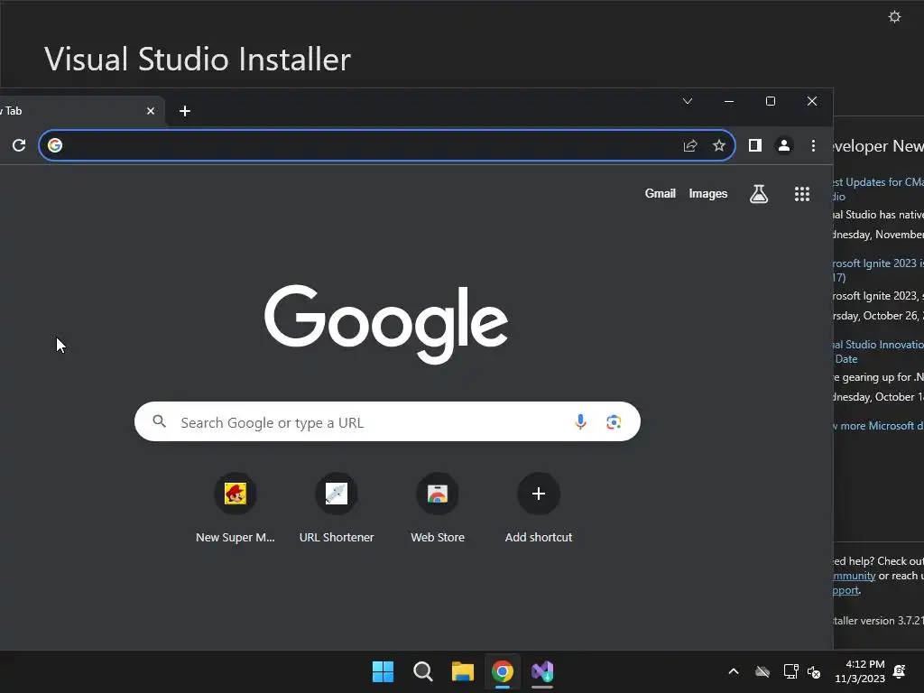Share this page using the address bar icon
Screen dimensions: 924x693
click(690, 145)
